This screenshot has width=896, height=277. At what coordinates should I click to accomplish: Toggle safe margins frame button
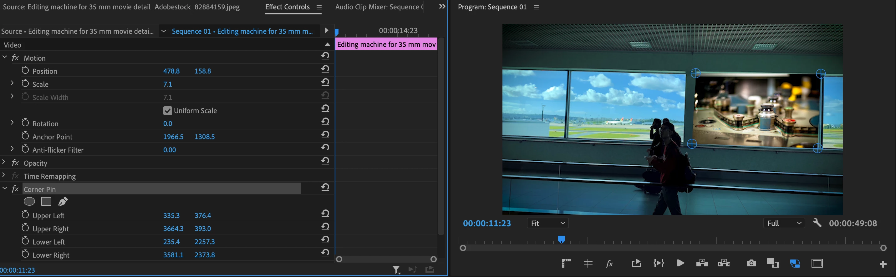(817, 264)
